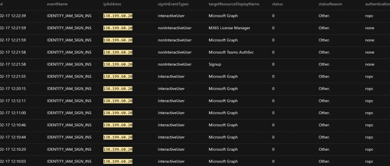Click interactiveUser in the 12:12:11 row
Screen dimensions: 390x166
171,101
